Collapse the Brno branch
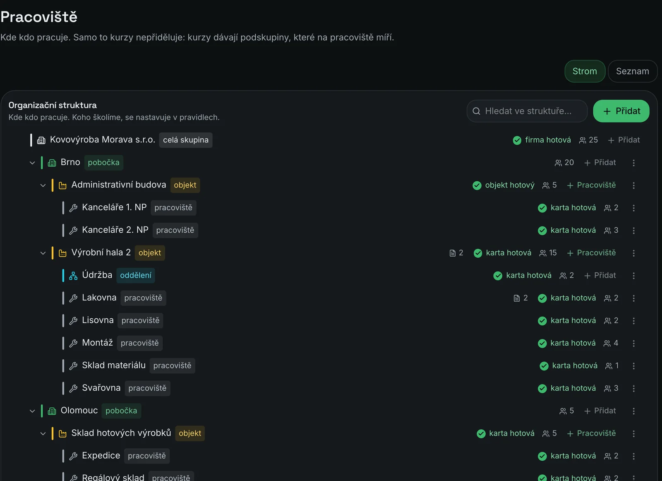The width and height of the screenshot is (662, 481). point(32,163)
